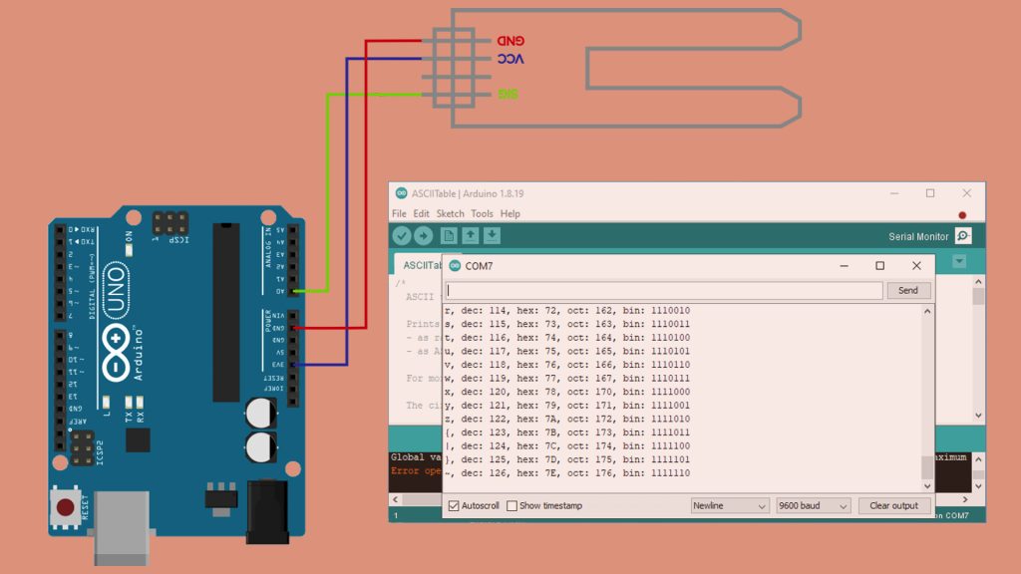Click the Upload arrow toolbar icon
This screenshot has height=574, width=1021.
423,235
